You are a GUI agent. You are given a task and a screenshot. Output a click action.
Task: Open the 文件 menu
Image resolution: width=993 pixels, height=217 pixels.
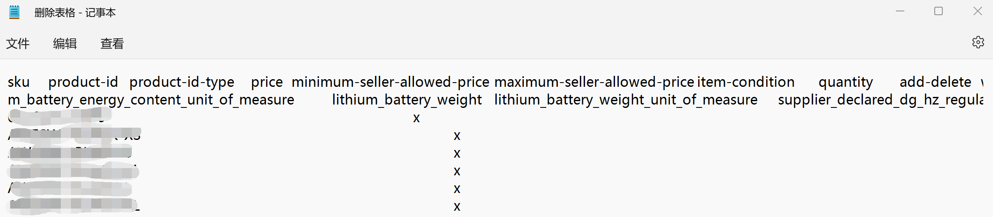pyautogui.click(x=18, y=43)
